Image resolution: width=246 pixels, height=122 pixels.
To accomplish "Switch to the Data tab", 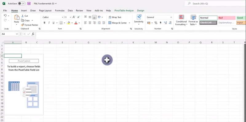I will (x=70, y=10).
